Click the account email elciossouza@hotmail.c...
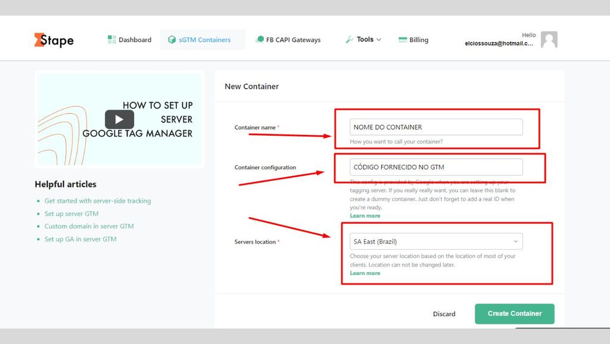This screenshot has height=344, width=610. [x=499, y=43]
